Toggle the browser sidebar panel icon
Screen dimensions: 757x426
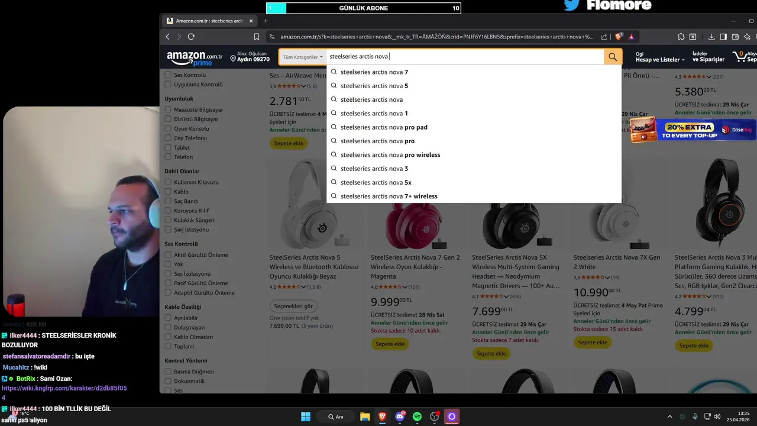(x=723, y=37)
